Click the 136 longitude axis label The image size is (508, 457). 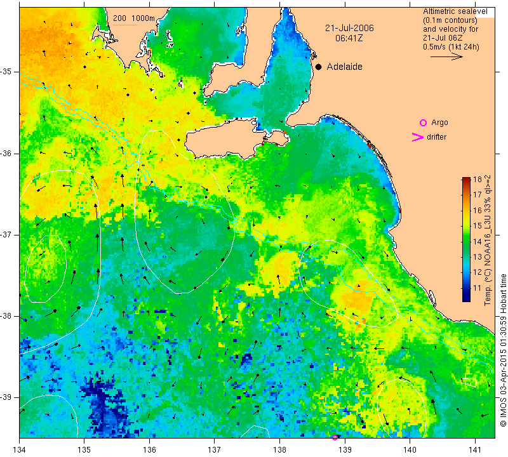click(x=149, y=450)
